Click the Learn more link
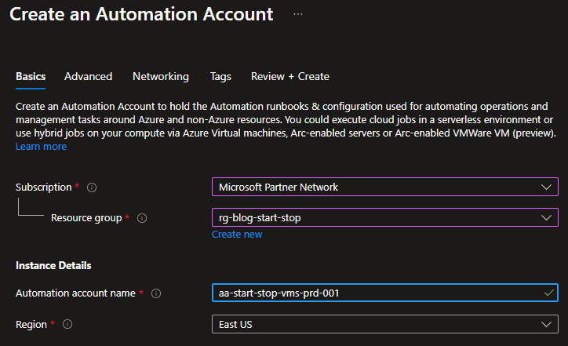 point(41,147)
